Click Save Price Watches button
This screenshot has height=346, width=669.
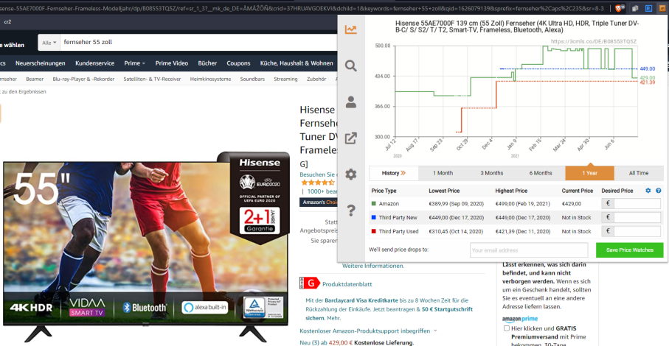coord(629,250)
